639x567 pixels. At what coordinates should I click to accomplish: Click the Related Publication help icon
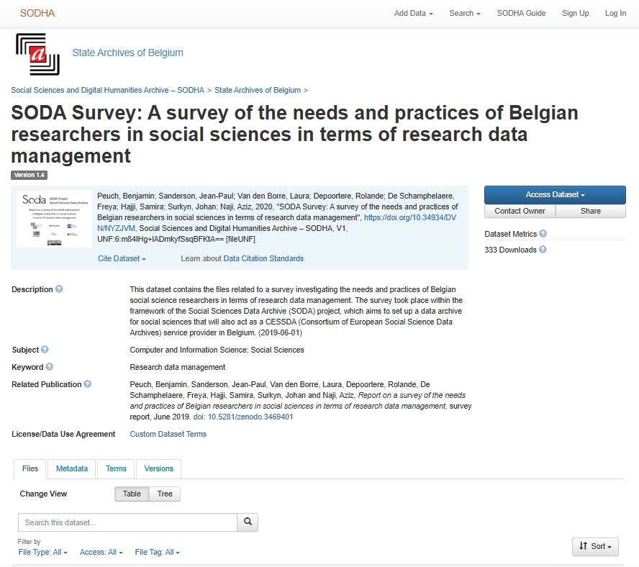coord(88,384)
